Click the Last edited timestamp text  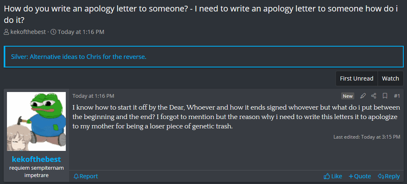pos(367,137)
